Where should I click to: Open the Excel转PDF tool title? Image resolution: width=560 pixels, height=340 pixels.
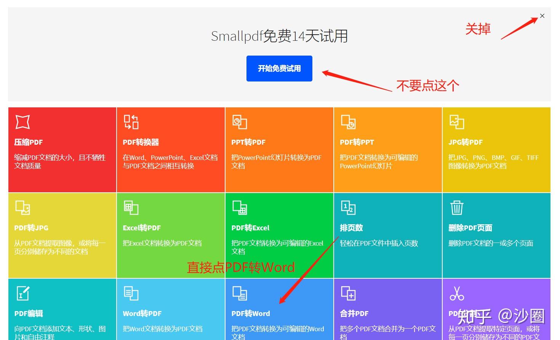(x=142, y=228)
